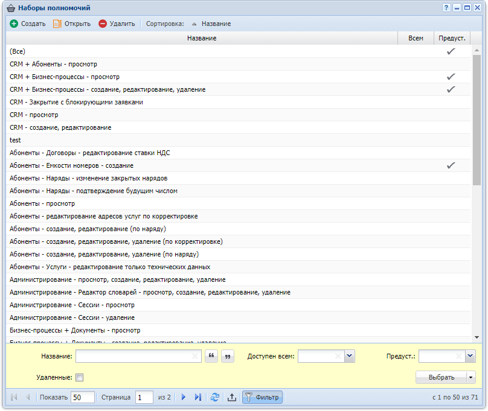Select Абоненты - редактирование адресов услуг по корректировке
This screenshot has width=488, height=411.
tap(238, 216)
